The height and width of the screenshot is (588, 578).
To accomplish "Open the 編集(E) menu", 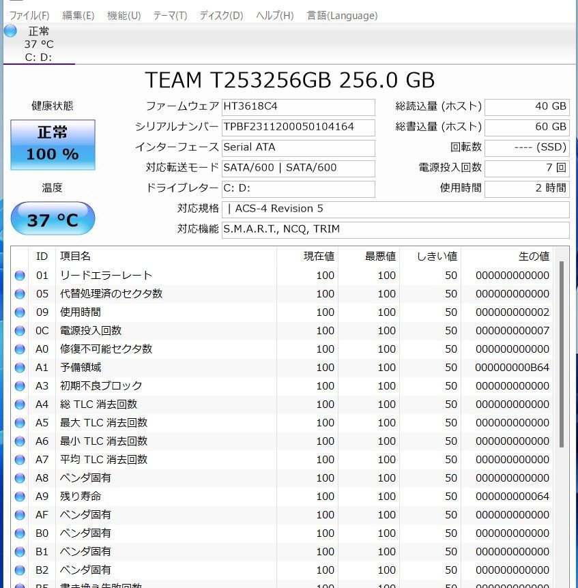I will (78, 16).
